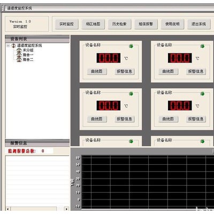Open the 实时监控 view
The image size is (214, 214).
[x=66, y=24]
